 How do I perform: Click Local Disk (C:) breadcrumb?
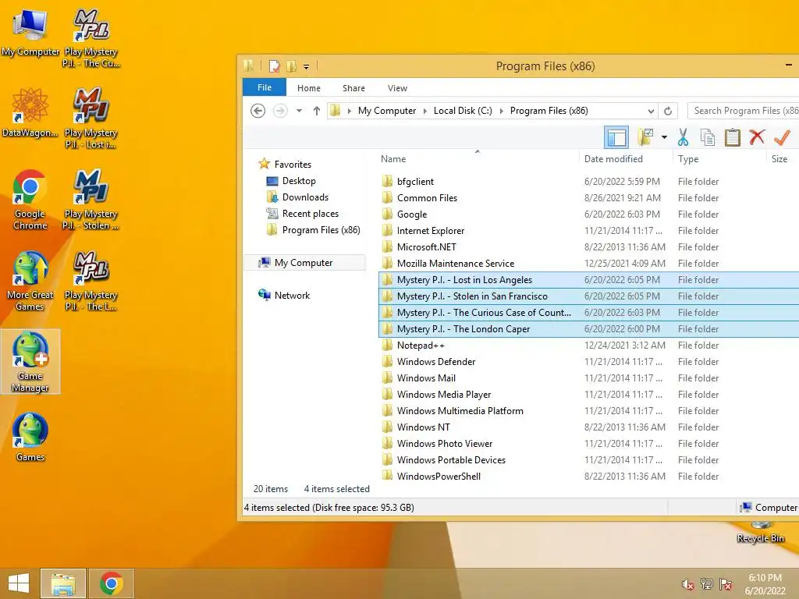pyautogui.click(x=463, y=111)
